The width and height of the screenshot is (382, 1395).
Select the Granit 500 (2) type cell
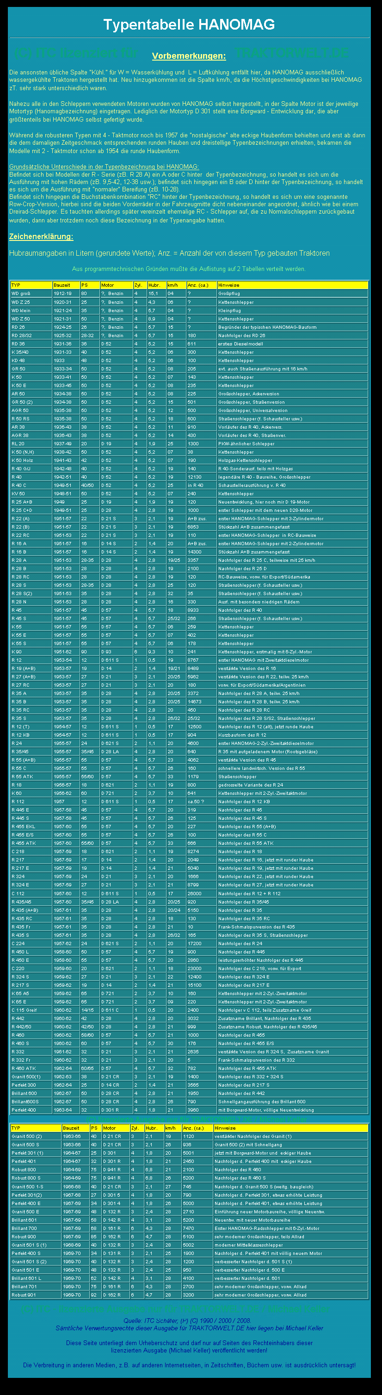[x=35, y=1136]
